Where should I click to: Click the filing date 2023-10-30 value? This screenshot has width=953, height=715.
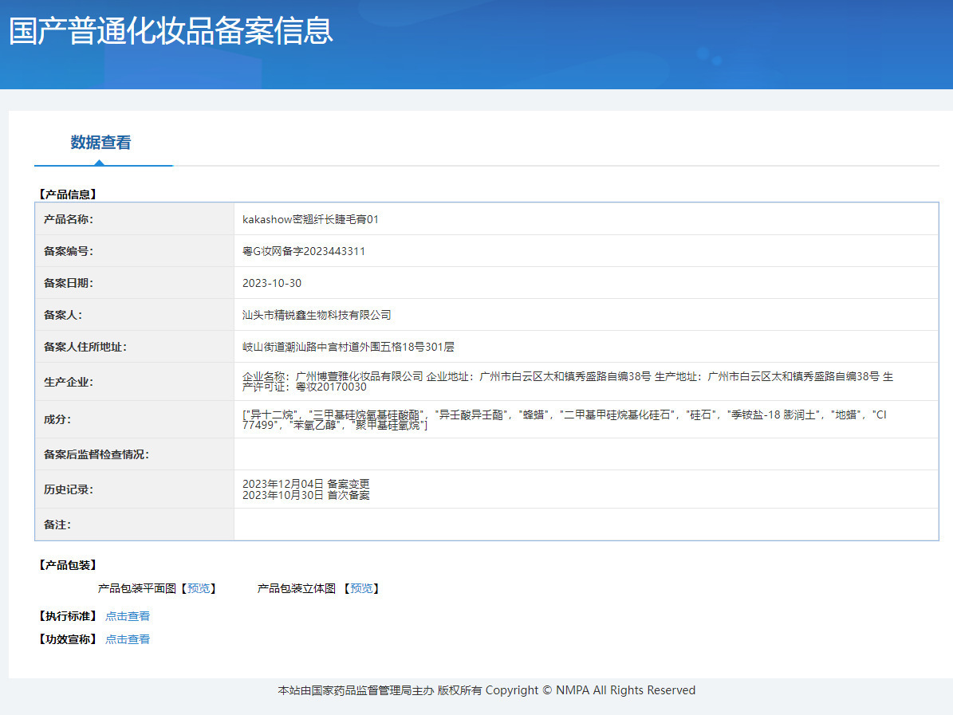(x=272, y=283)
